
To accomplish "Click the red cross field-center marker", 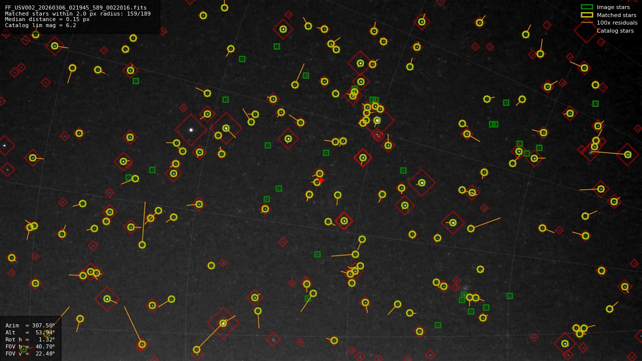I will (321, 180).
